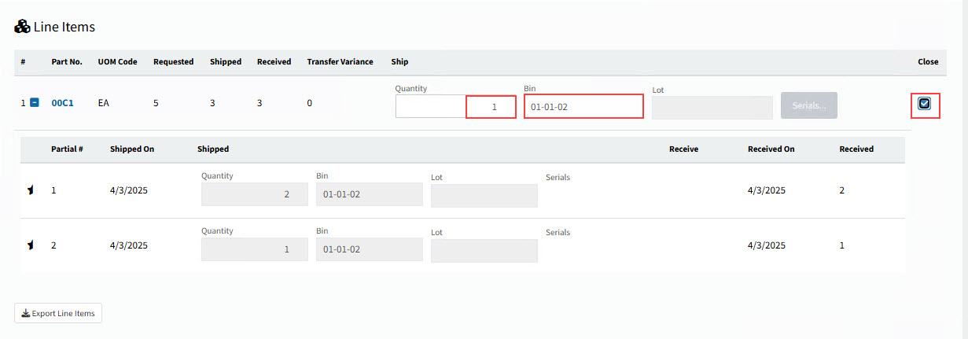Select the Lot field of partial 2

pos(484,251)
